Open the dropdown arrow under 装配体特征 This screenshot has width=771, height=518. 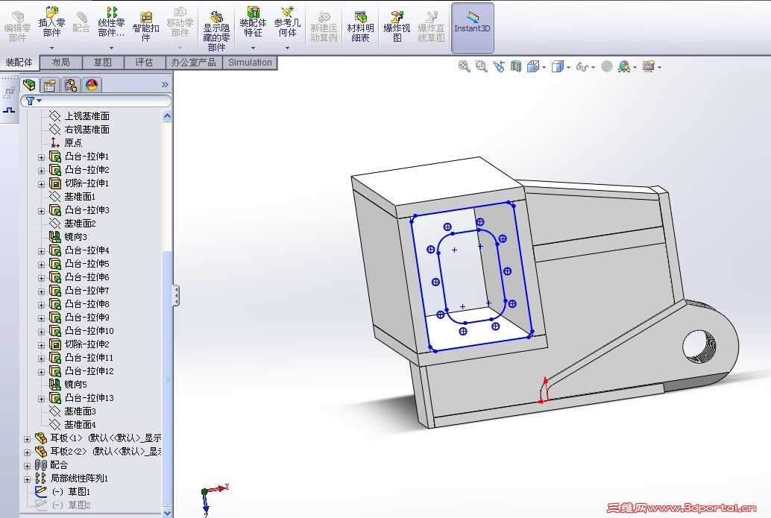coord(253,48)
